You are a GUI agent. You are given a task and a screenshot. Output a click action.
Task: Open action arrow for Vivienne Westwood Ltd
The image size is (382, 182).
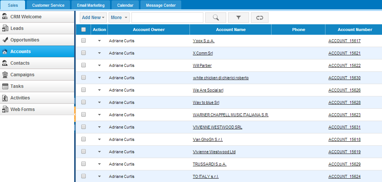(99, 152)
